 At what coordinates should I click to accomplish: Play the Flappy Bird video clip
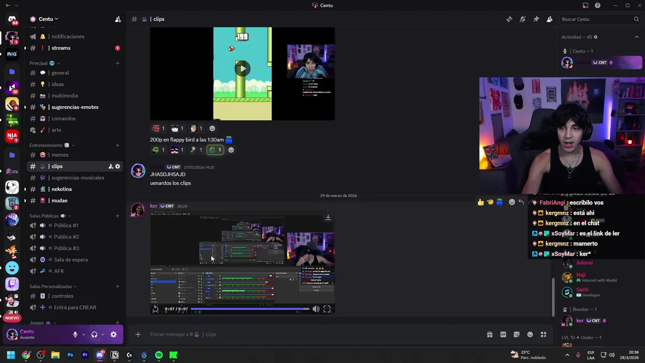click(x=242, y=69)
